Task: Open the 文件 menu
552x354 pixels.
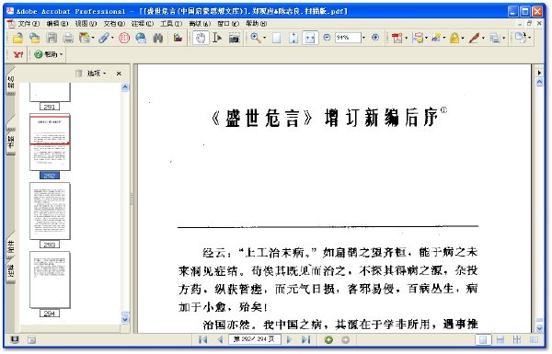Action: tap(29, 24)
